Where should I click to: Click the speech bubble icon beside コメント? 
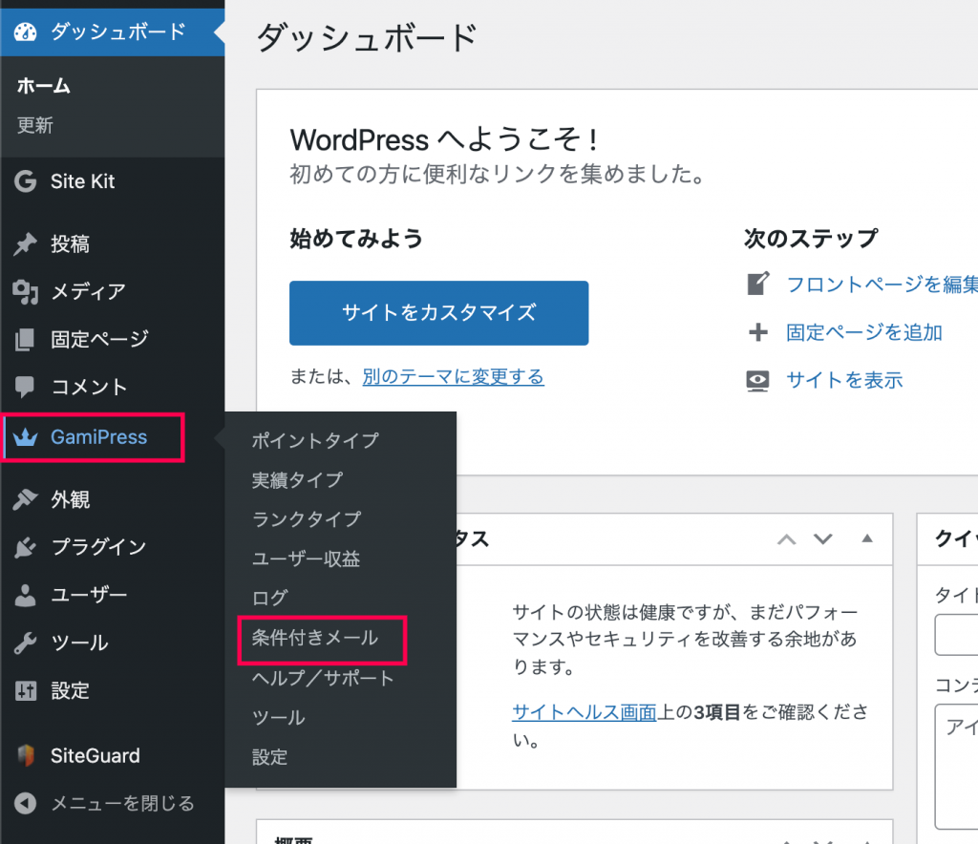point(25,387)
